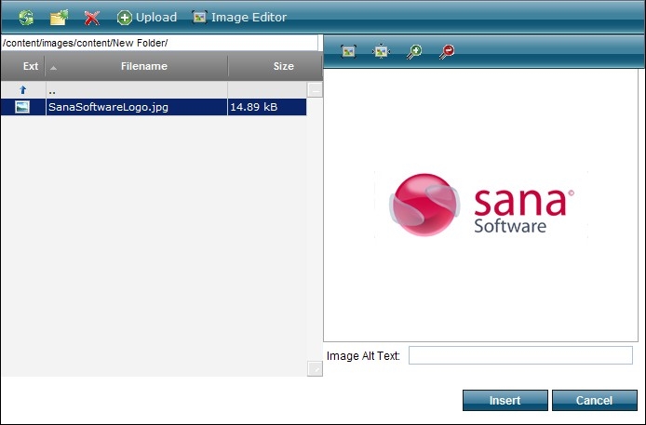Click the file list scroll up button
The height and width of the screenshot is (425, 646).
click(315, 89)
